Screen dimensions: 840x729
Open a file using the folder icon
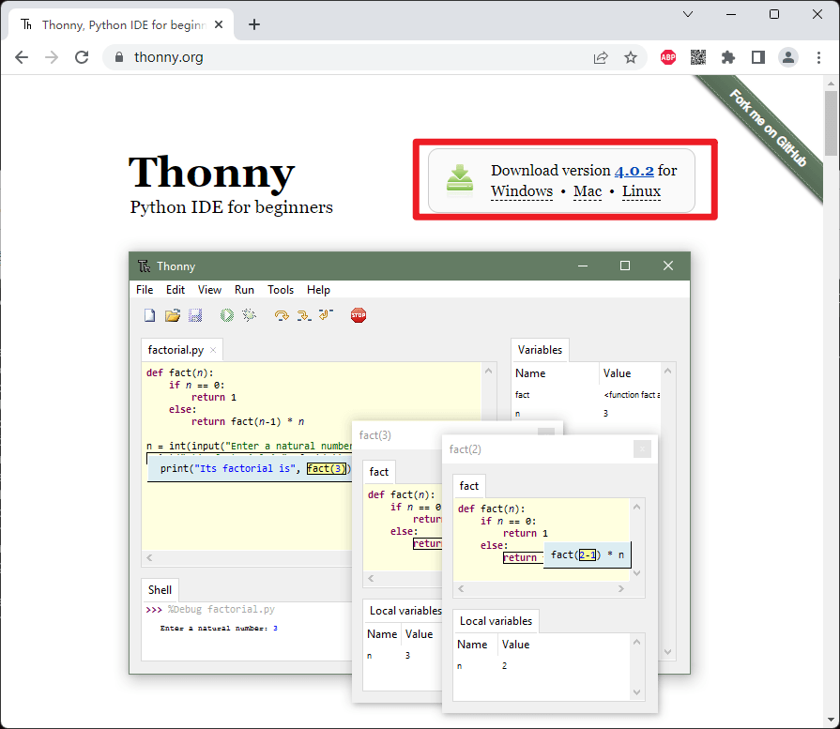(x=173, y=314)
